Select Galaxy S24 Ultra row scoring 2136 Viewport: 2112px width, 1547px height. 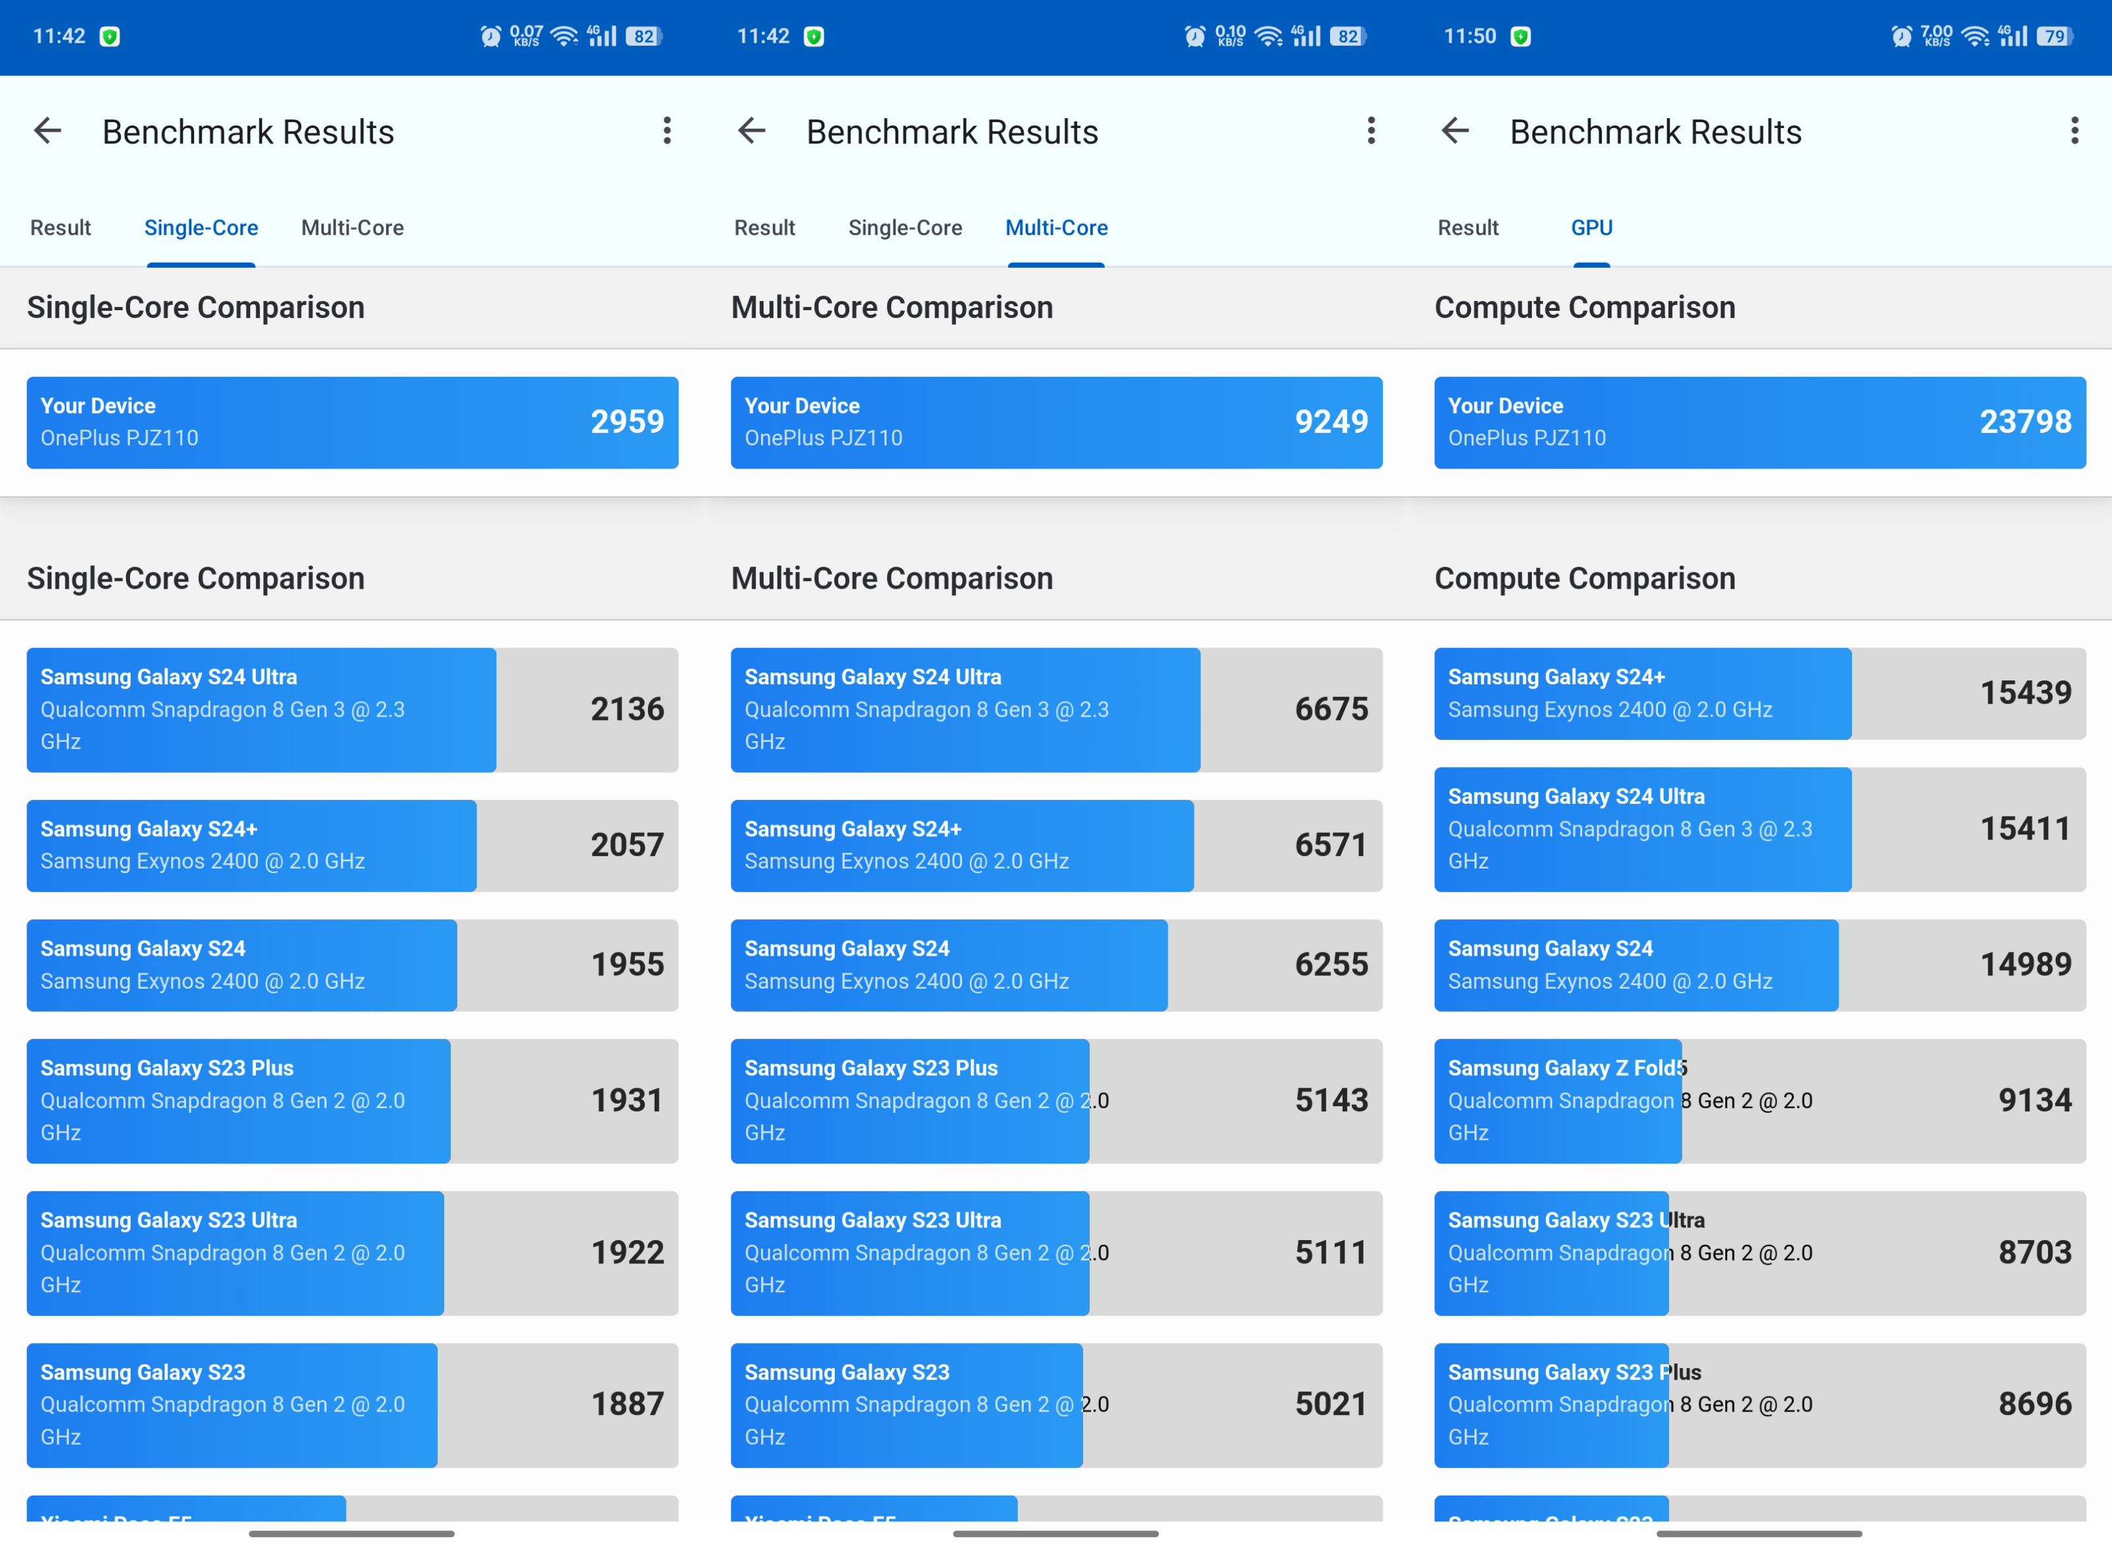352,710
